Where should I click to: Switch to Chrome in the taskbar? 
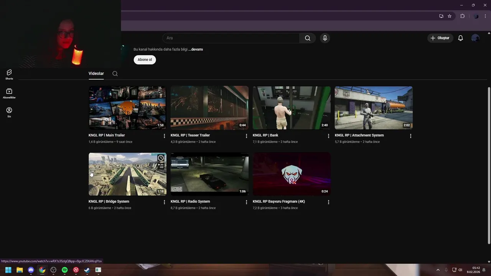42,270
